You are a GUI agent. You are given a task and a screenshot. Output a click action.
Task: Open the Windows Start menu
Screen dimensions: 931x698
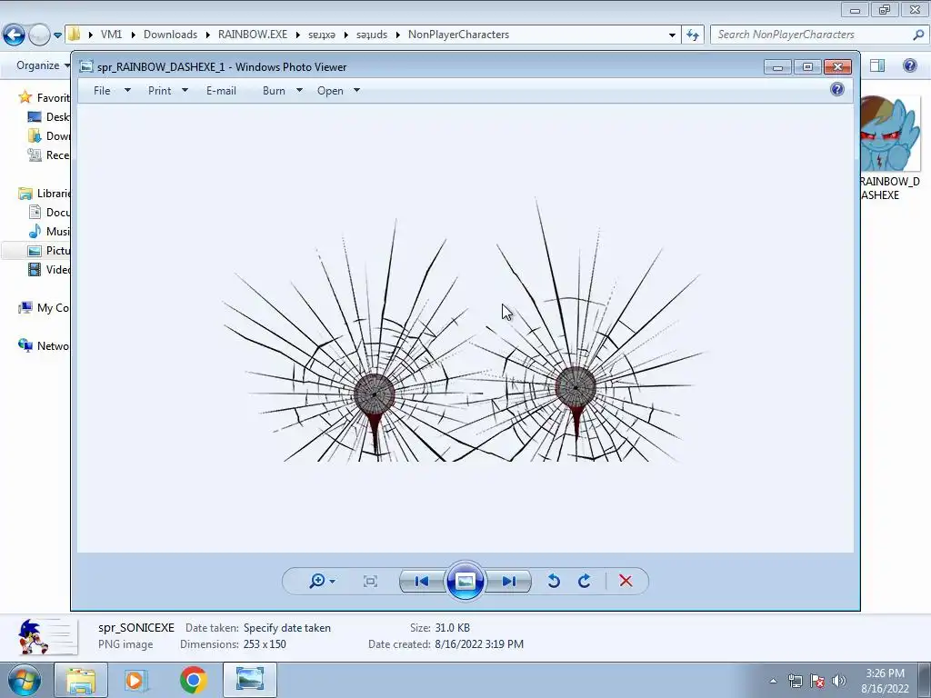tap(25, 681)
